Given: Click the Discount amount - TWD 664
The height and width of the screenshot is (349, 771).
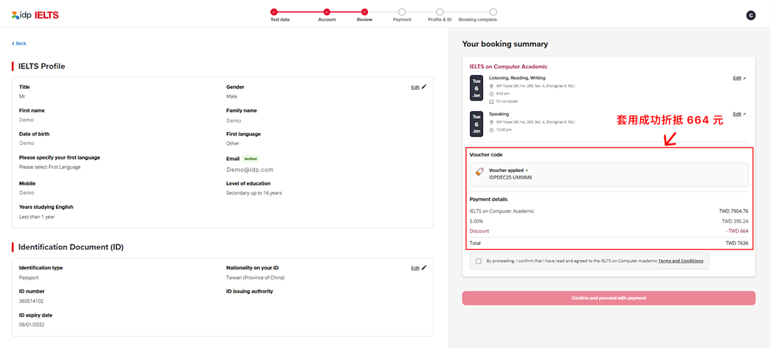Looking at the screenshot, I should pos(736,231).
